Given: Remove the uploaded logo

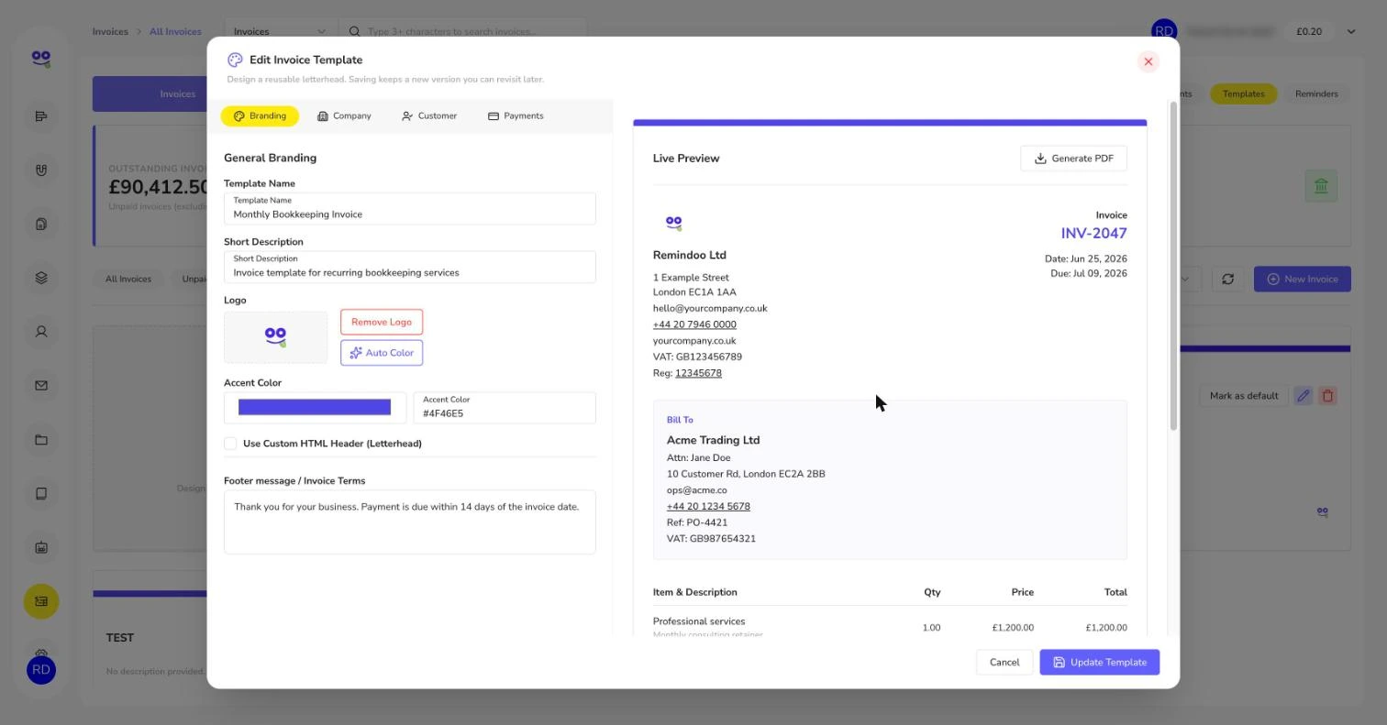Looking at the screenshot, I should pyautogui.click(x=382, y=322).
